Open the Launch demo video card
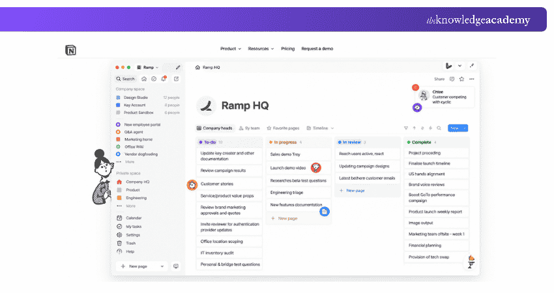 coord(299,168)
